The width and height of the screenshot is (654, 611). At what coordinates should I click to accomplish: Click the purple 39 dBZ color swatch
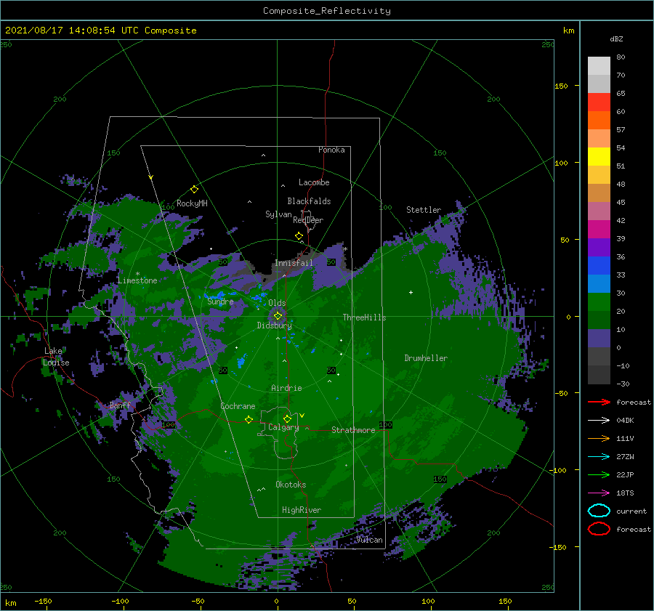[x=599, y=247]
